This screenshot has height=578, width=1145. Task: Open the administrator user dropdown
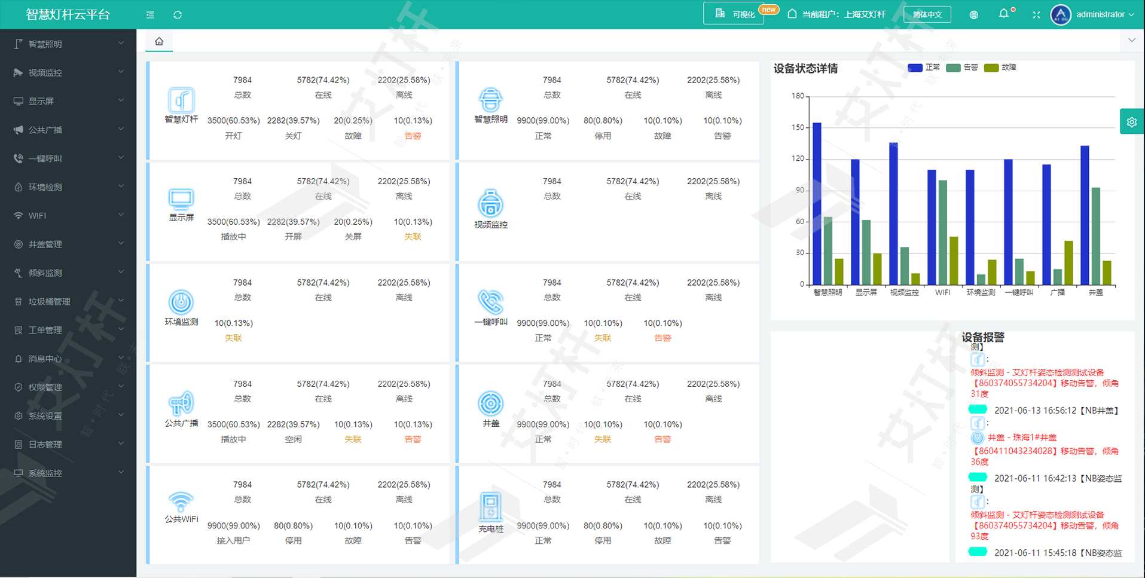point(1105,15)
